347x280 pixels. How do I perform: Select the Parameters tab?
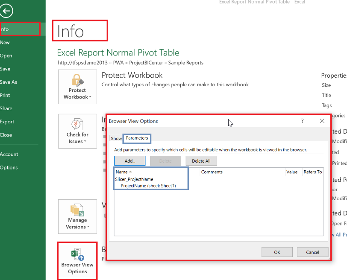[137, 138]
